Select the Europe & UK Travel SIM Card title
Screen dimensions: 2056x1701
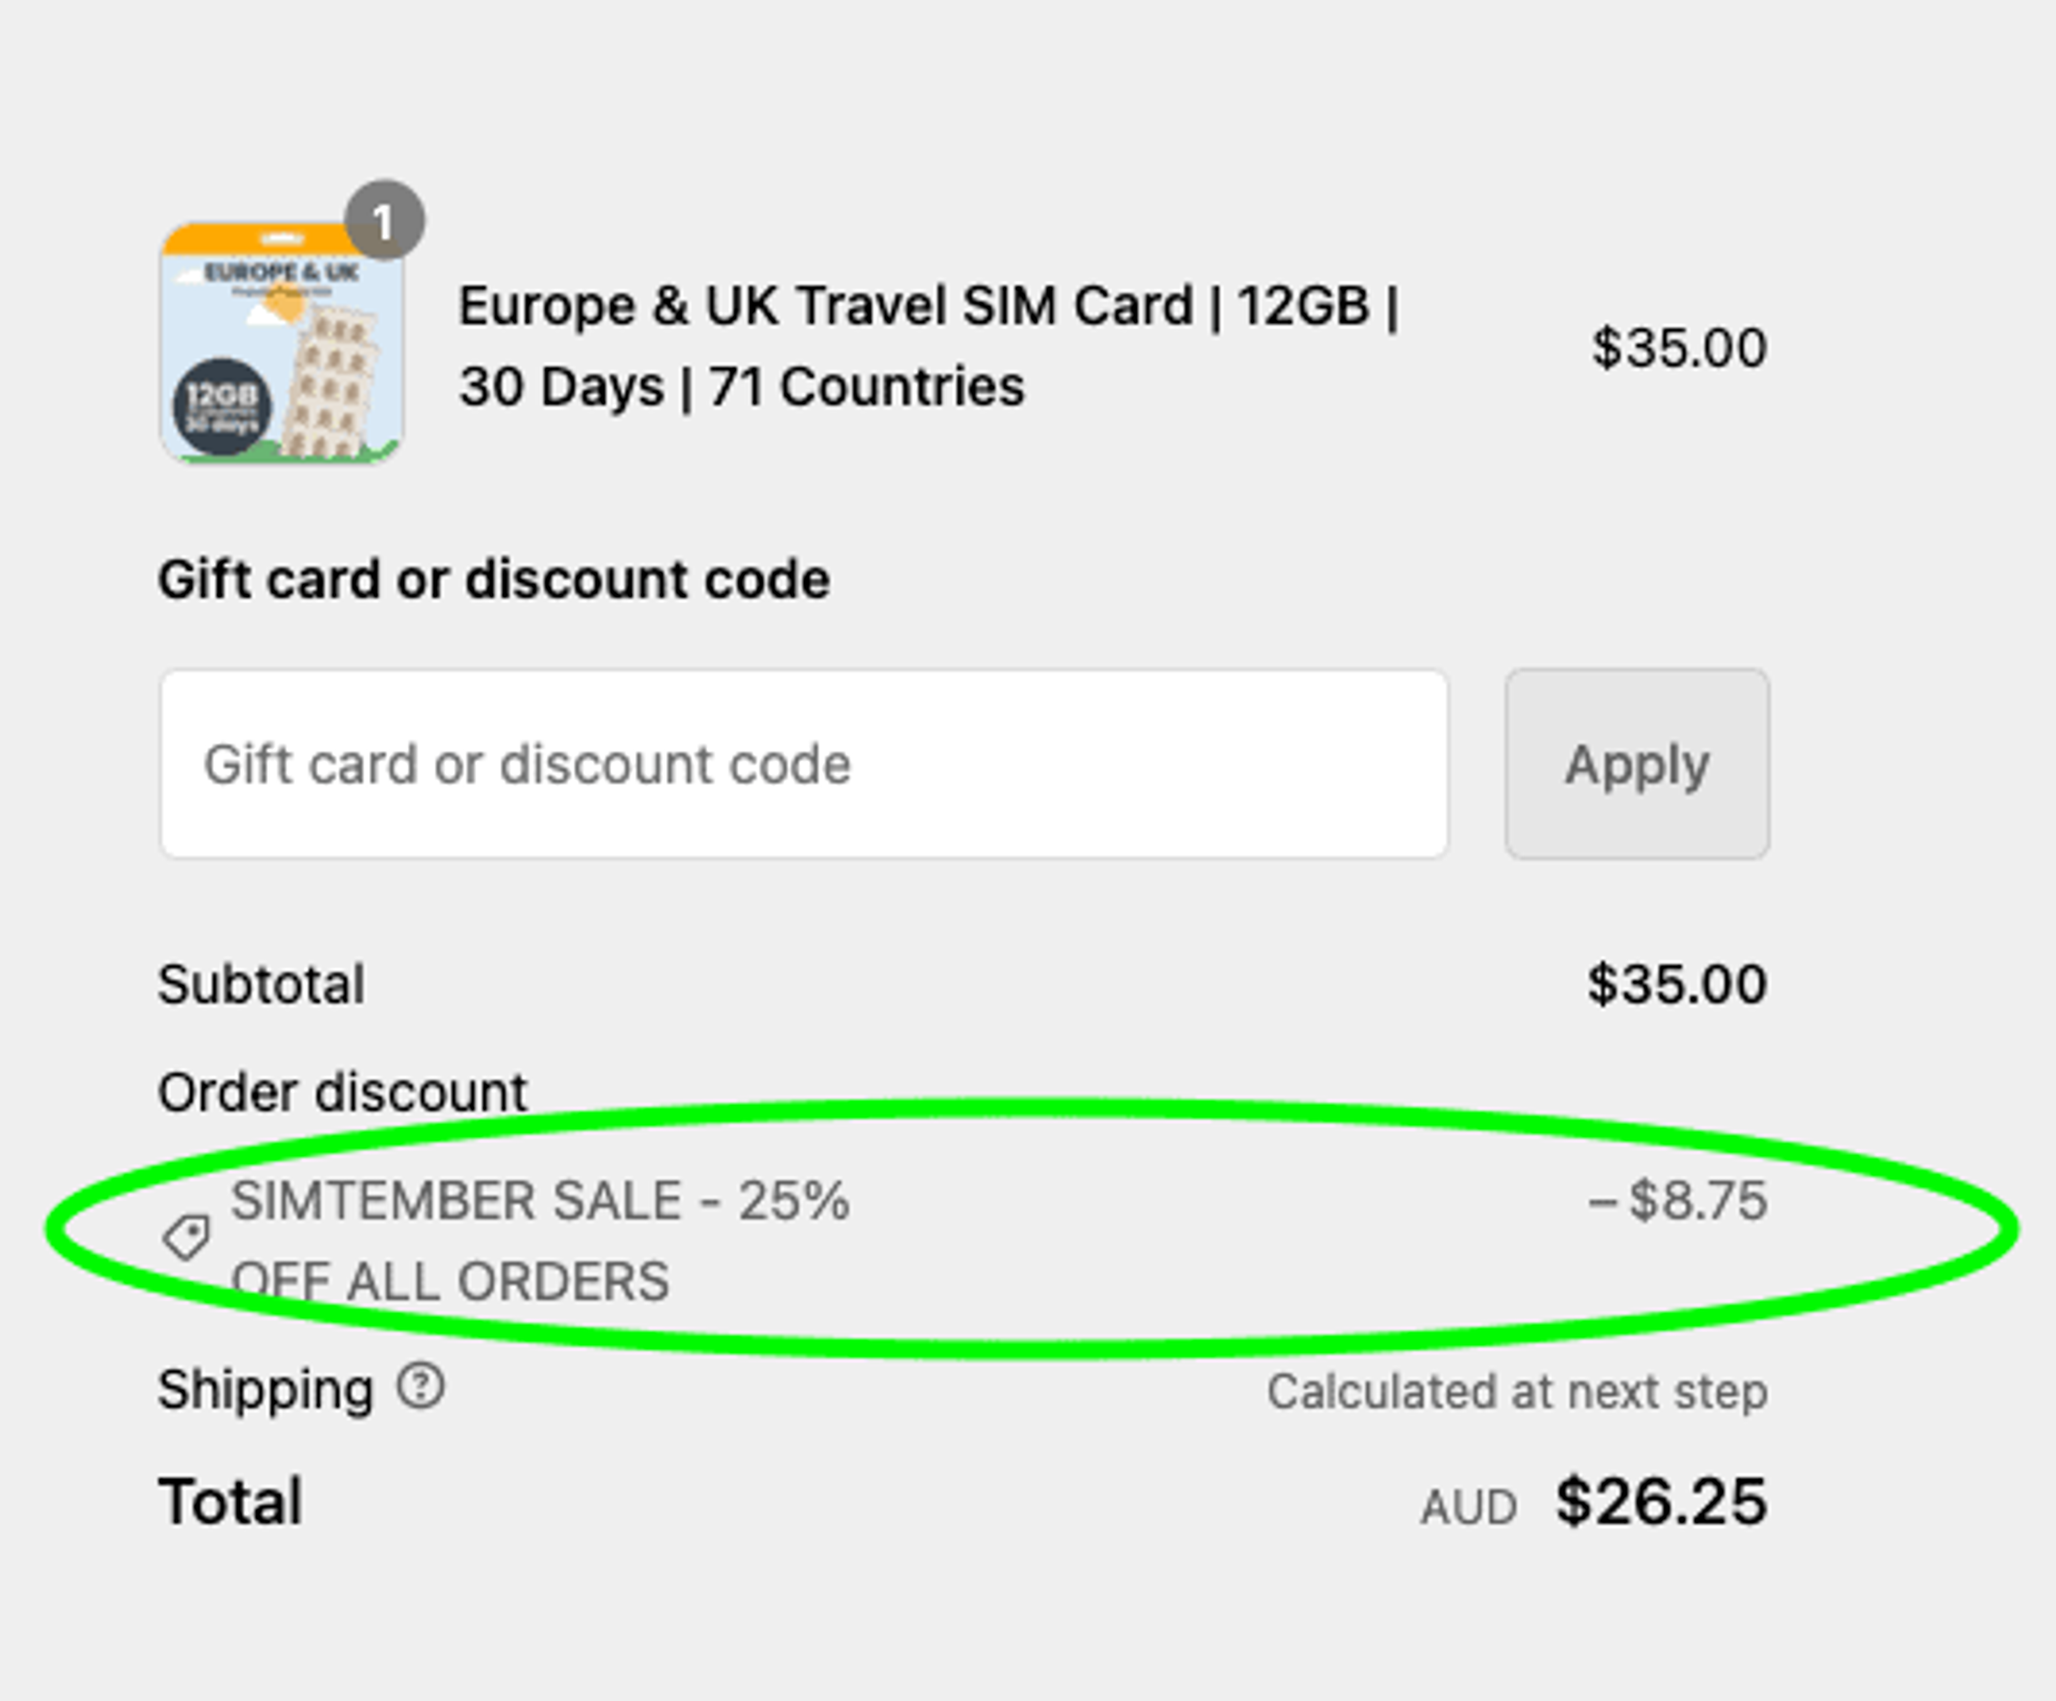point(929,346)
